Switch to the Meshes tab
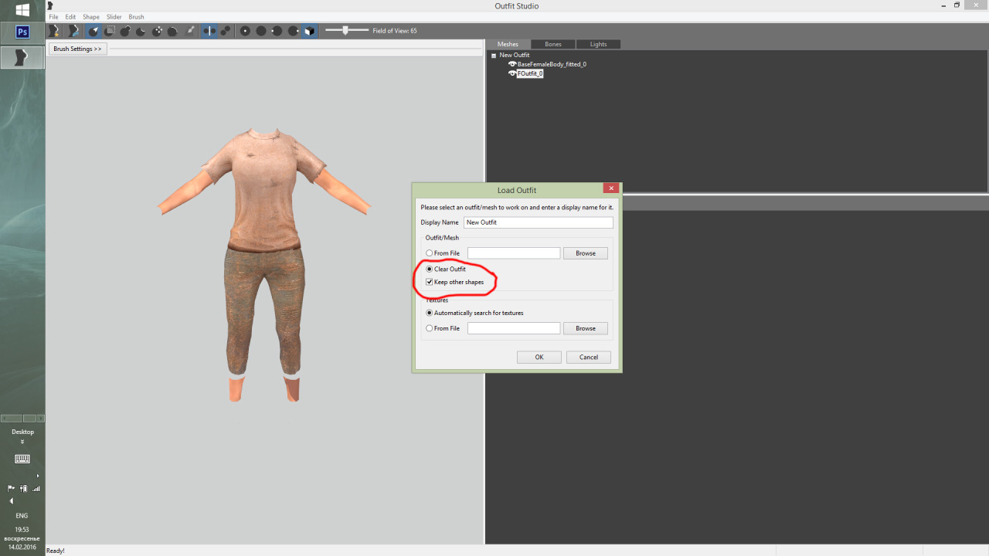 tap(508, 44)
